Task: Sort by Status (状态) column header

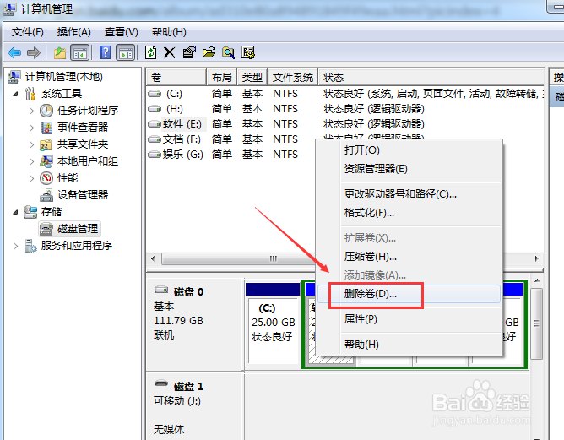Action: (x=431, y=77)
